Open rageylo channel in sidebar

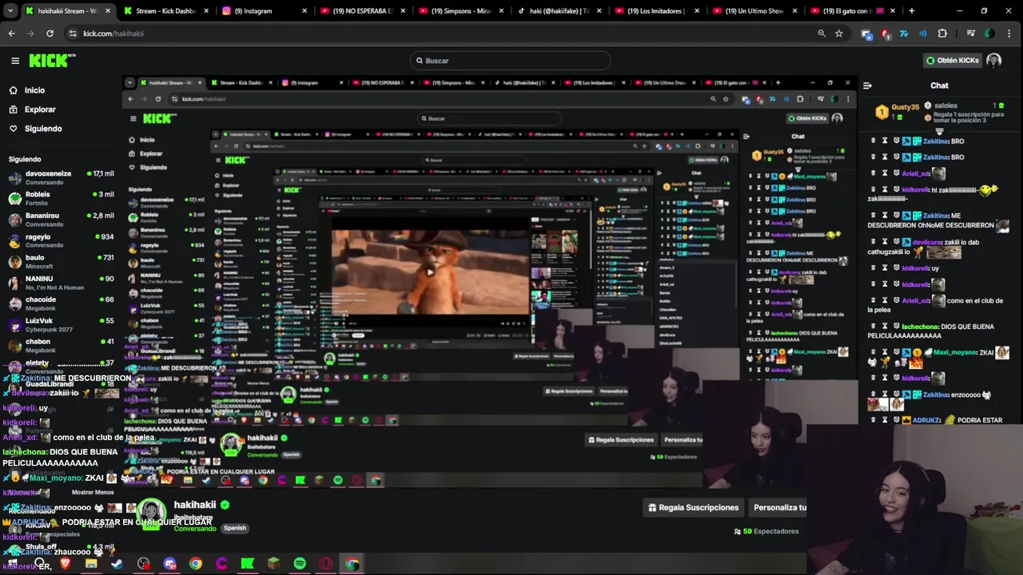62,240
